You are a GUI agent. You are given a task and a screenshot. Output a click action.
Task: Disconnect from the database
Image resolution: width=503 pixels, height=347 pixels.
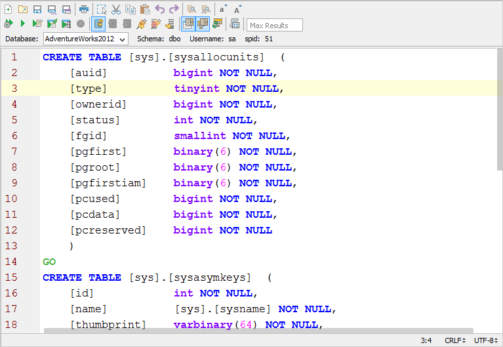(156, 24)
